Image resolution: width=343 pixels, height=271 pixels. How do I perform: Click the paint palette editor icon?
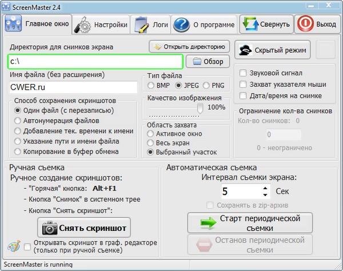[x=14, y=246]
